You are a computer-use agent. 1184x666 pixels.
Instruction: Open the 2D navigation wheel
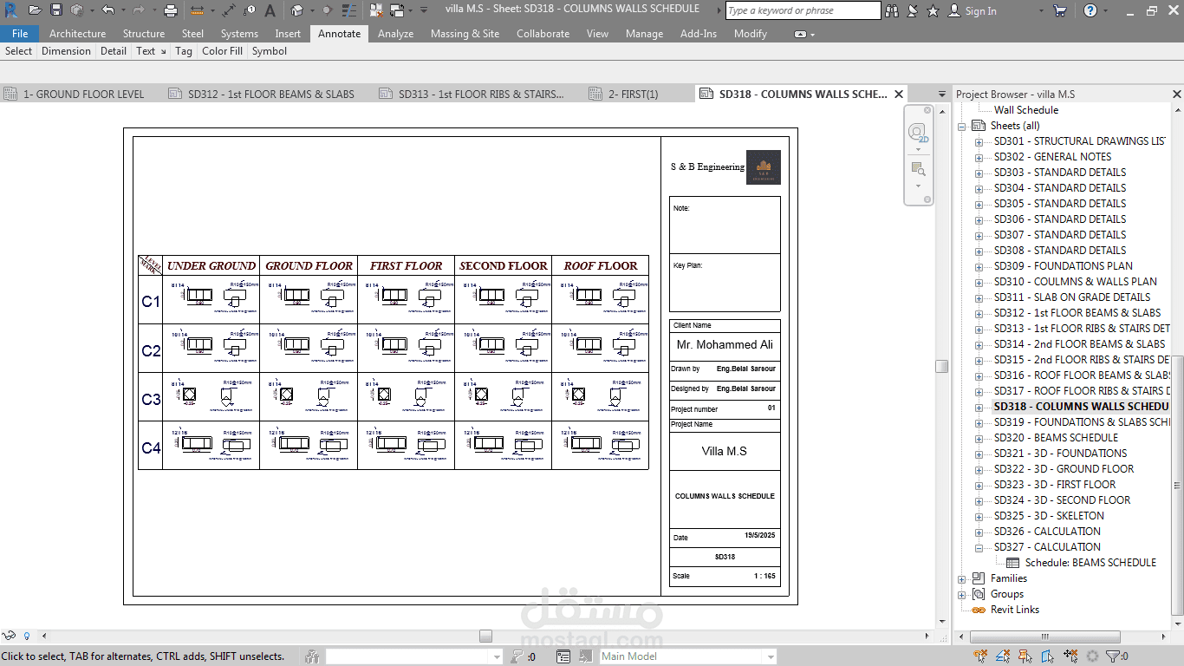point(917,133)
